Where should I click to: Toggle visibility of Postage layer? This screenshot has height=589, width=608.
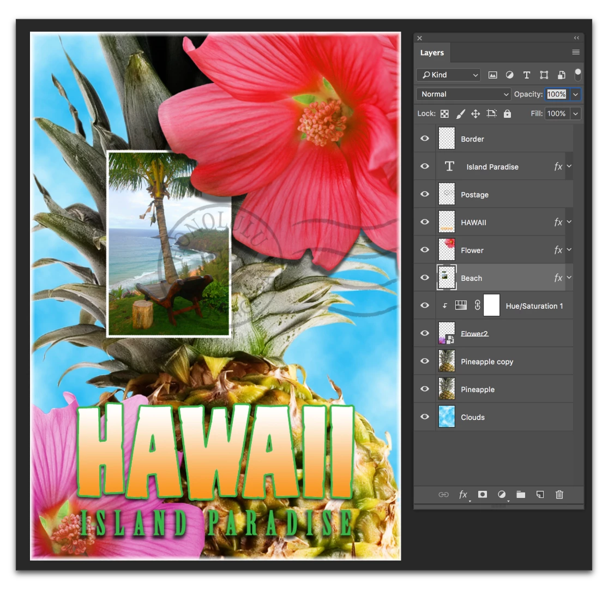point(425,194)
